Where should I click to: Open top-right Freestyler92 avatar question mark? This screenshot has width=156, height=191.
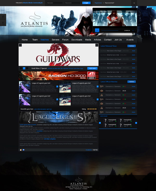[x=121, y=120]
